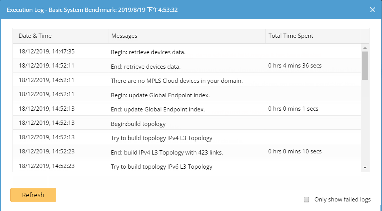Click the Date & Time column header
Screen dimensions: 382x211
35,36
